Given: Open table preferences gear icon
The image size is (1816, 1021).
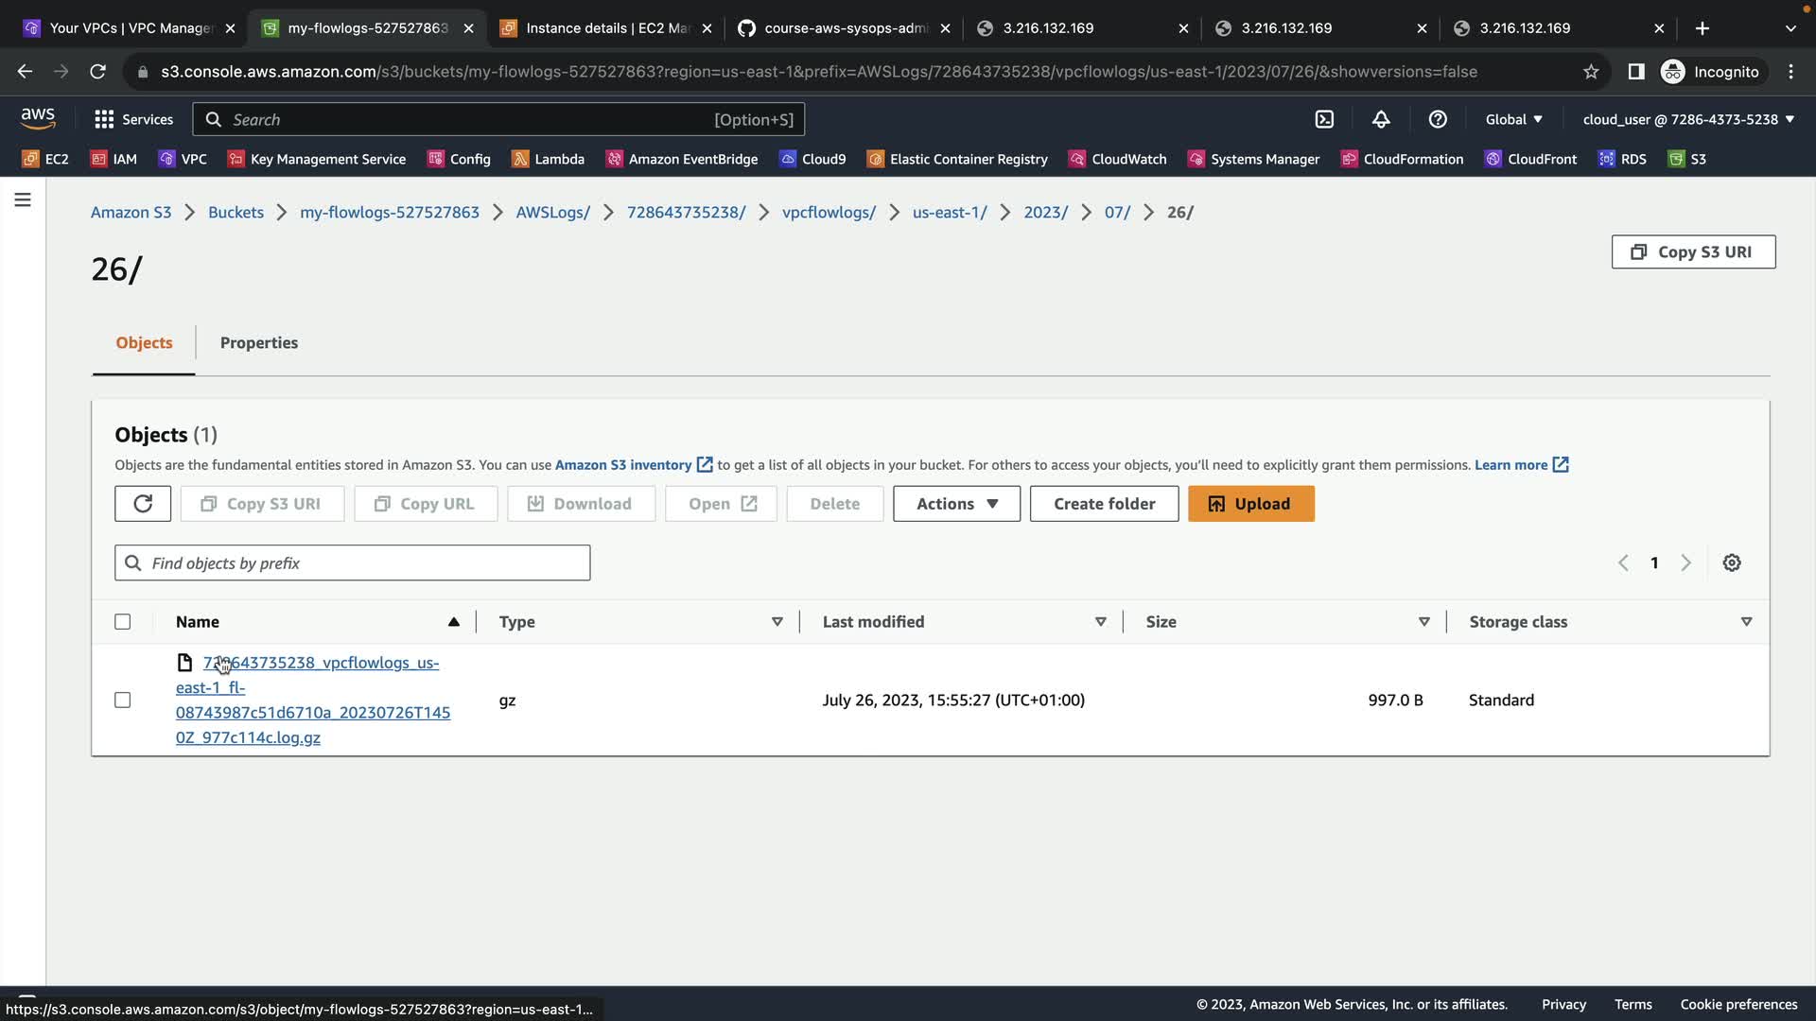Looking at the screenshot, I should tap(1732, 562).
